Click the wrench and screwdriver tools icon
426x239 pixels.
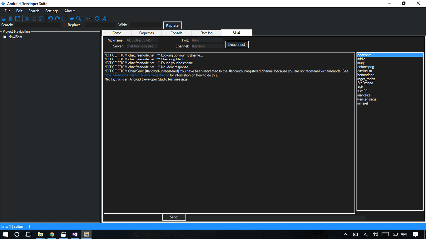pos(104,19)
